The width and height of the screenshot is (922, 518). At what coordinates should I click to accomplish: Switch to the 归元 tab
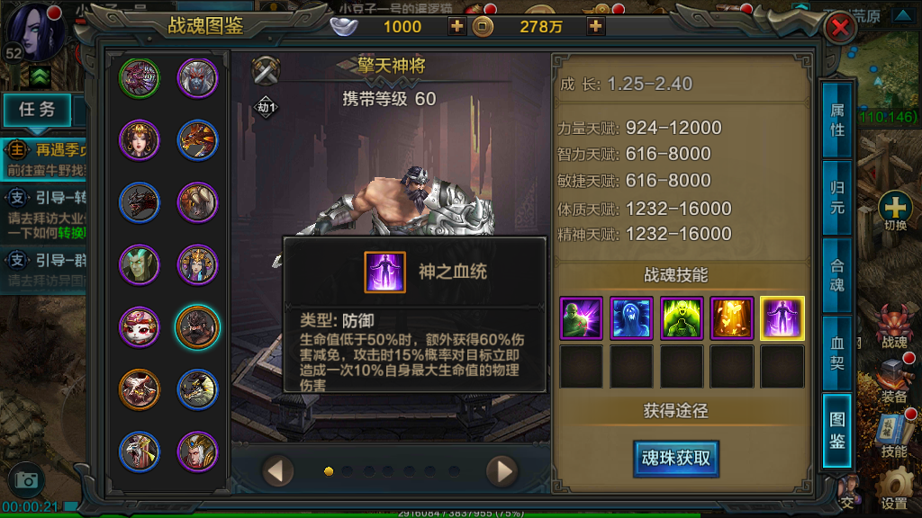[837, 198]
